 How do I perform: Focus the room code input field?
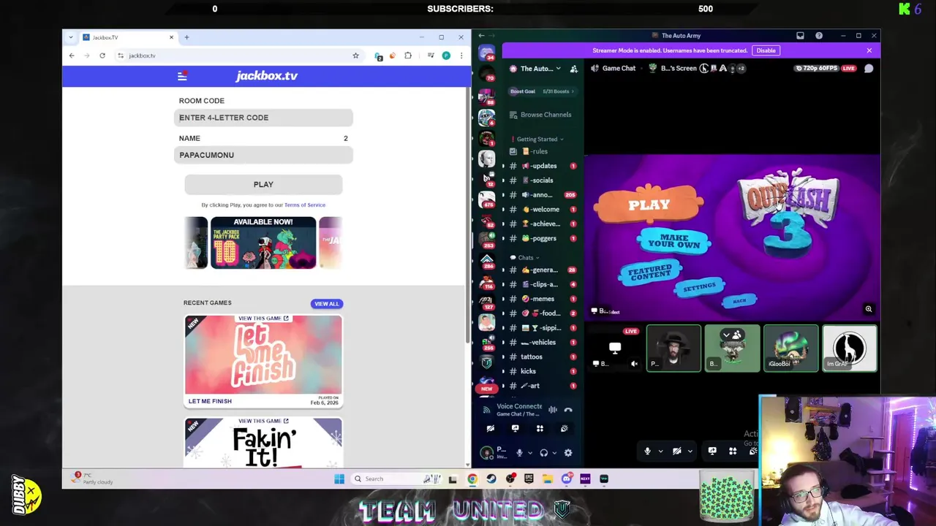point(263,118)
